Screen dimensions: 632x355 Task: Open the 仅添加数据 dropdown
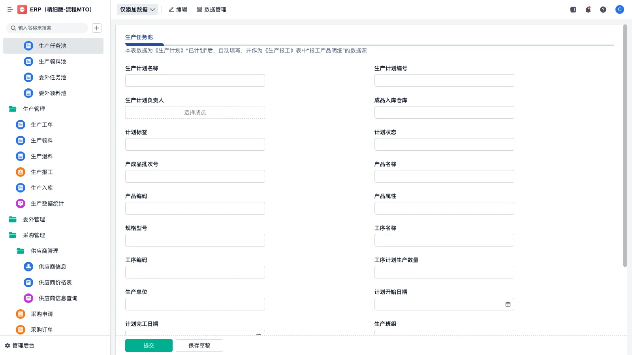pyautogui.click(x=137, y=9)
